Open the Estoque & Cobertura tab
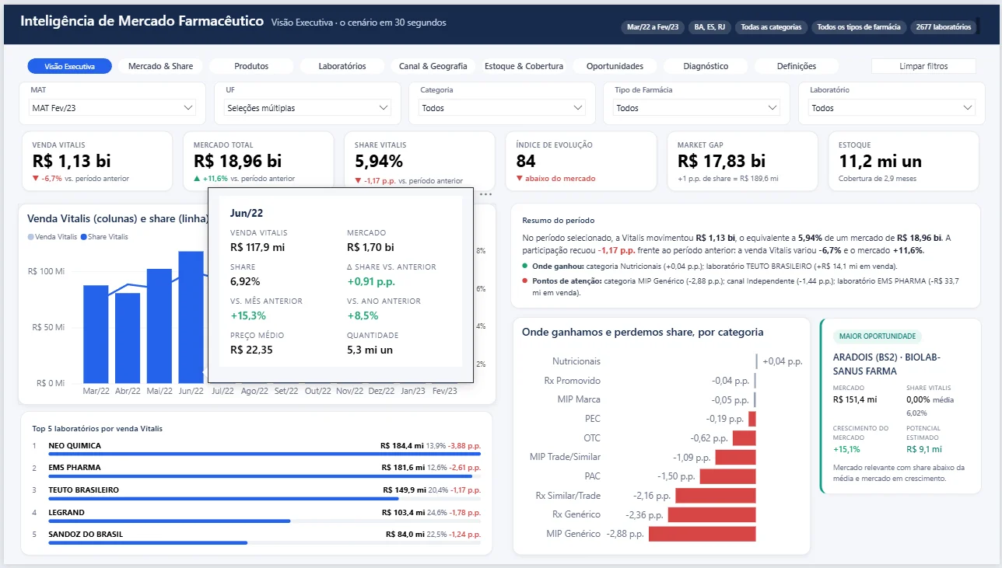Screen dimensions: 1002x568 coord(524,66)
